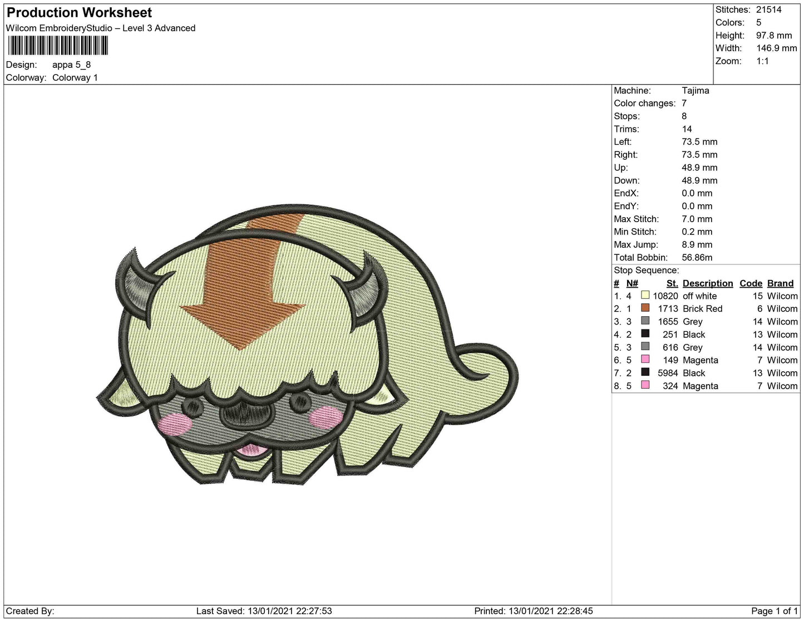Pick the Brick Red color swatch

point(645,308)
